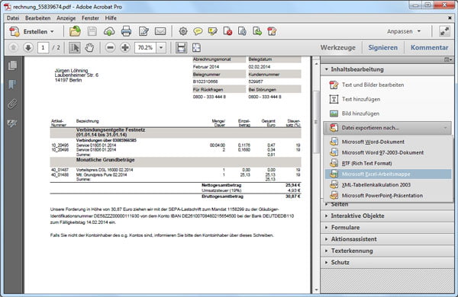The width and height of the screenshot is (458, 297).
Task: Click the save diskette icon
Action: [x=92, y=31]
